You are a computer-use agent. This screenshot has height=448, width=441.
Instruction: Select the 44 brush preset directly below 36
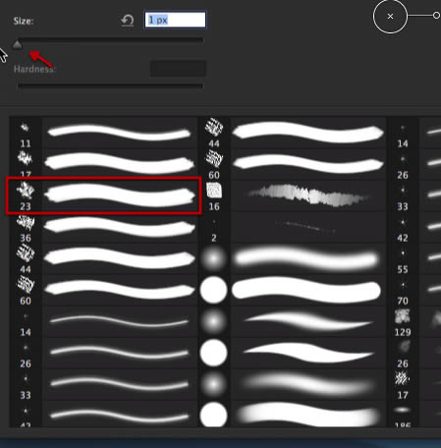coord(103,258)
